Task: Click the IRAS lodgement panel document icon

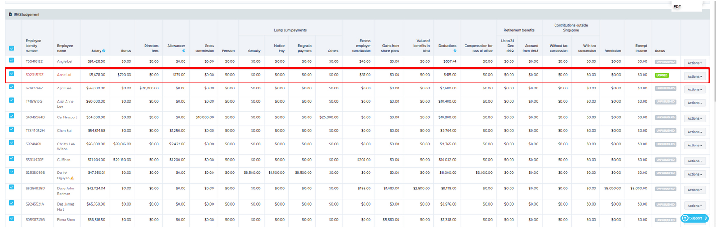Action: click(x=11, y=14)
